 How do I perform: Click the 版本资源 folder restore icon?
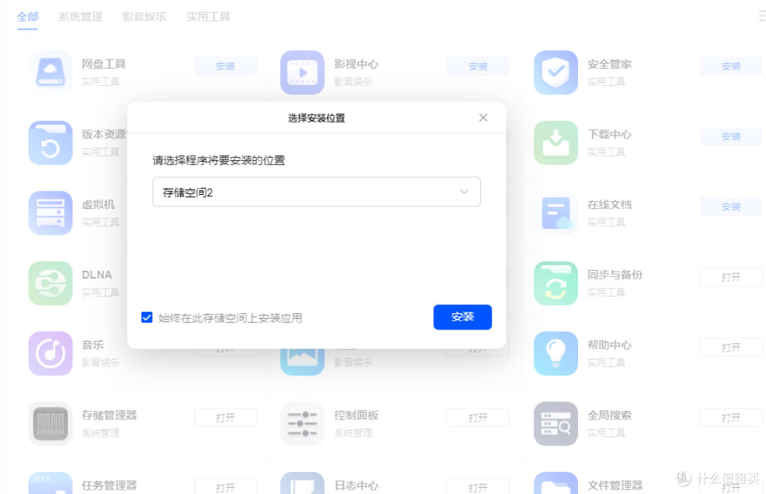[50, 142]
